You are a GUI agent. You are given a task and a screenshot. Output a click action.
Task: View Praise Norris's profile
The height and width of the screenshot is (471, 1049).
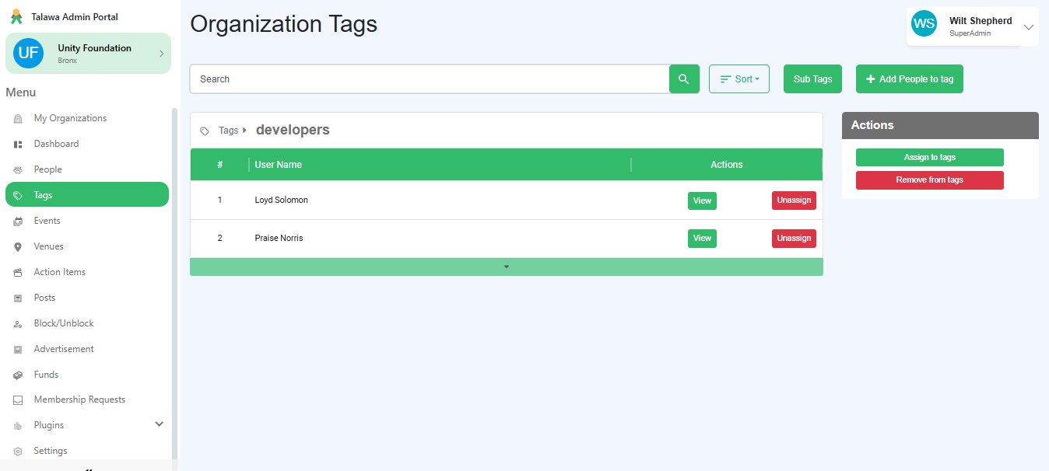click(x=701, y=239)
